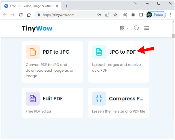Open a new browser tab

pyautogui.click(x=67, y=6)
